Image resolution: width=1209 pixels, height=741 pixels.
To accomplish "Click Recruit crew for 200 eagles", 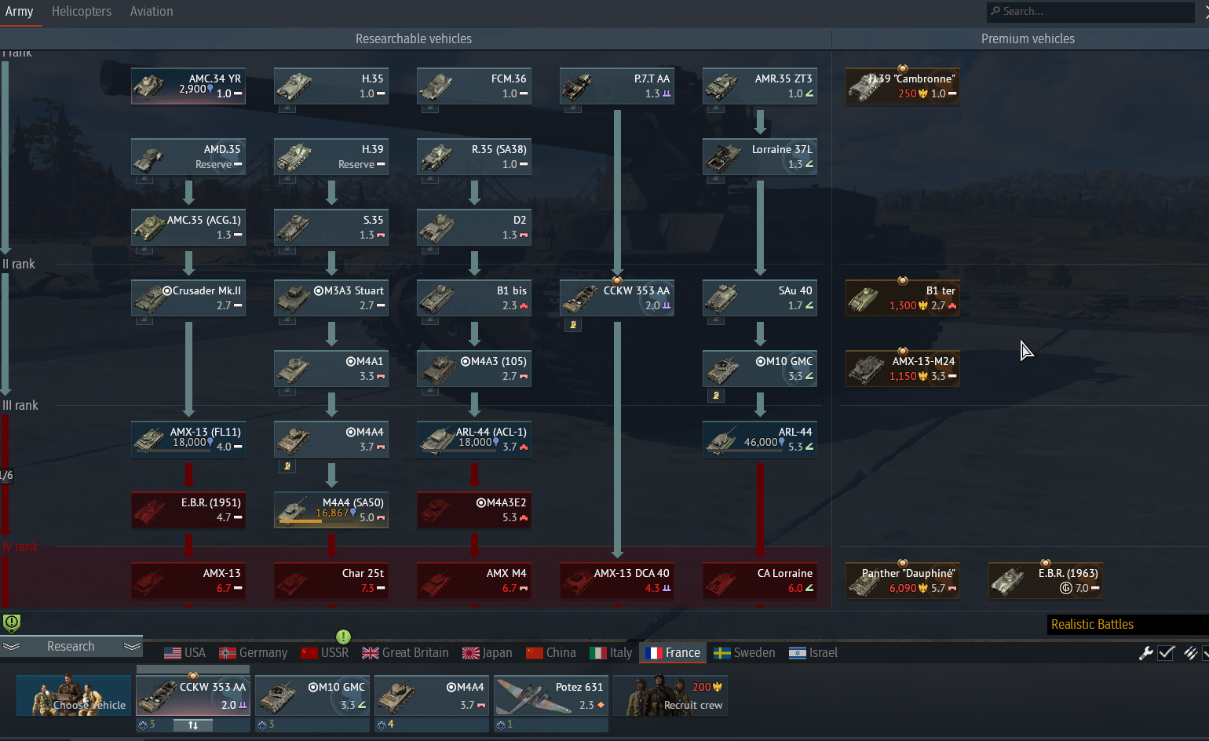I will pyautogui.click(x=670, y=695).
